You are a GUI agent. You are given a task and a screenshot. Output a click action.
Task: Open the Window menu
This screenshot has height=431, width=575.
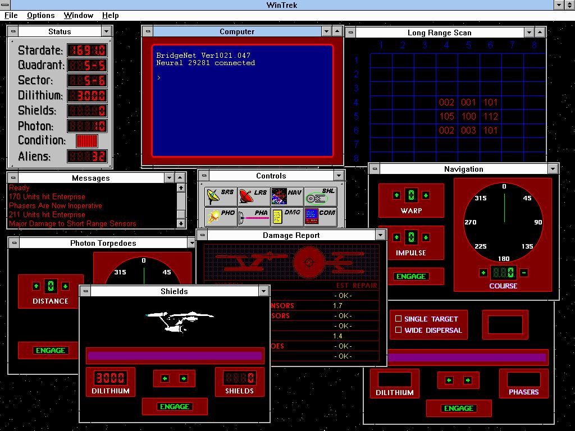(x=79, y=15)
